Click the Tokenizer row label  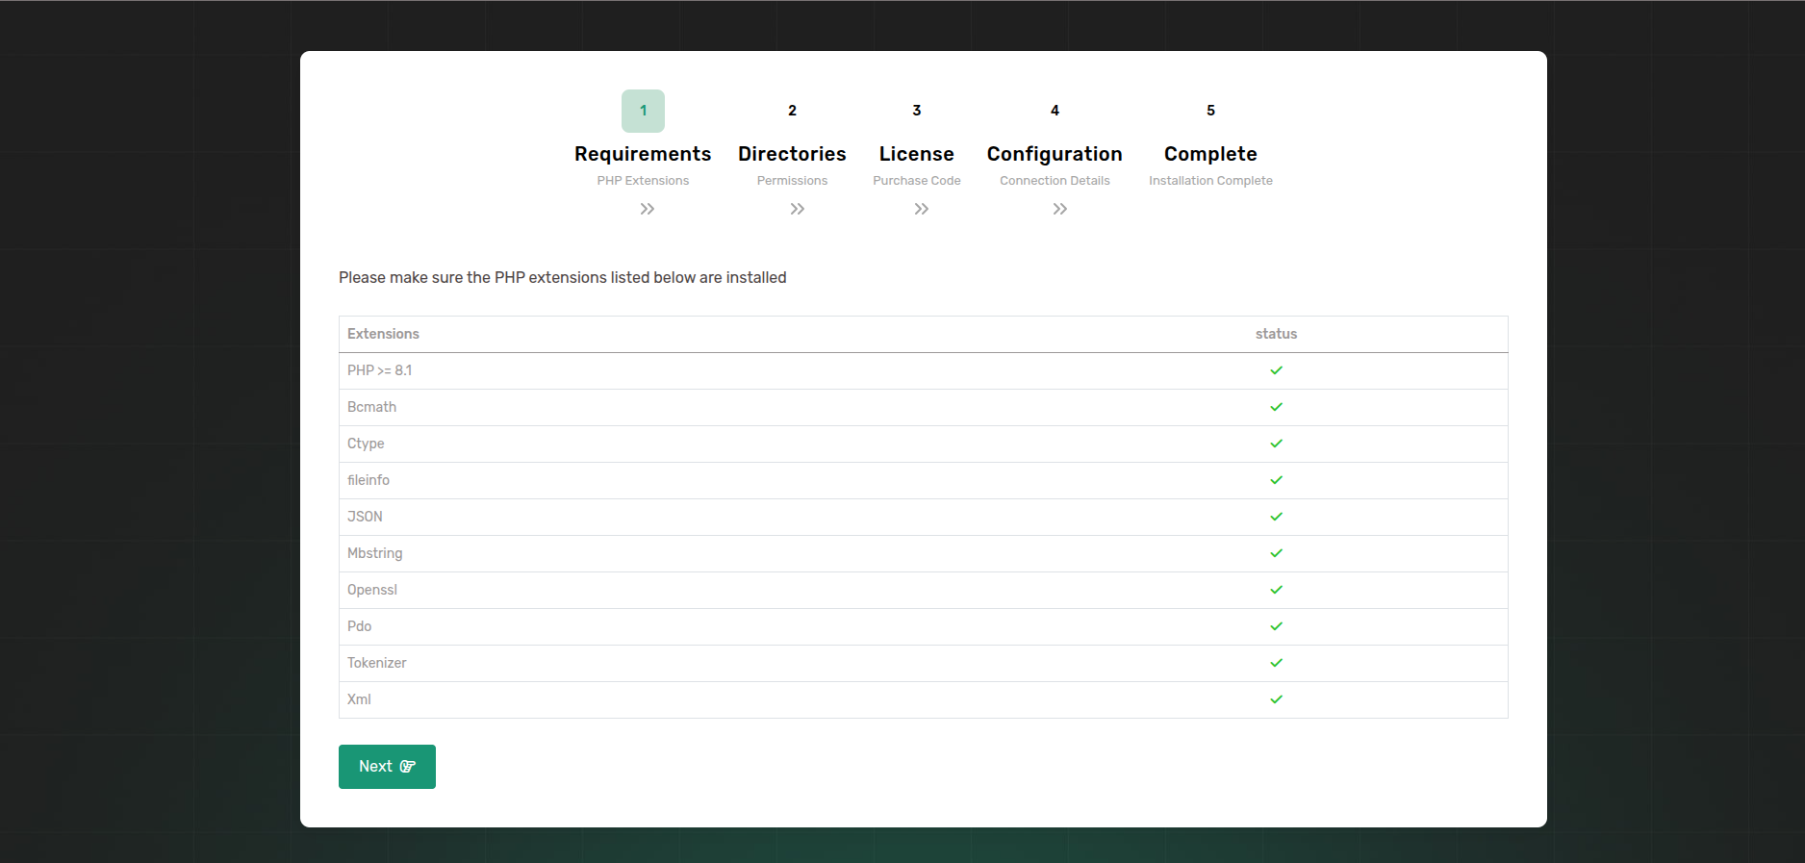377,663
